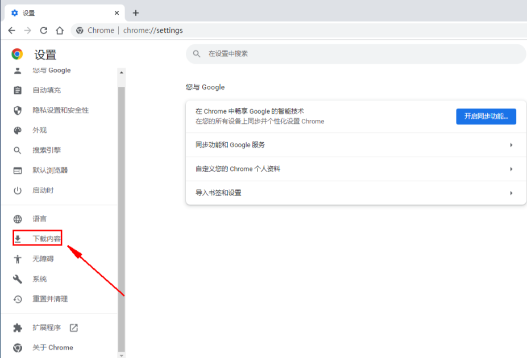Click the clipboard icon for 自动填充
The image size is (527, 358).
pyautogui.click(x=18, y=90)
